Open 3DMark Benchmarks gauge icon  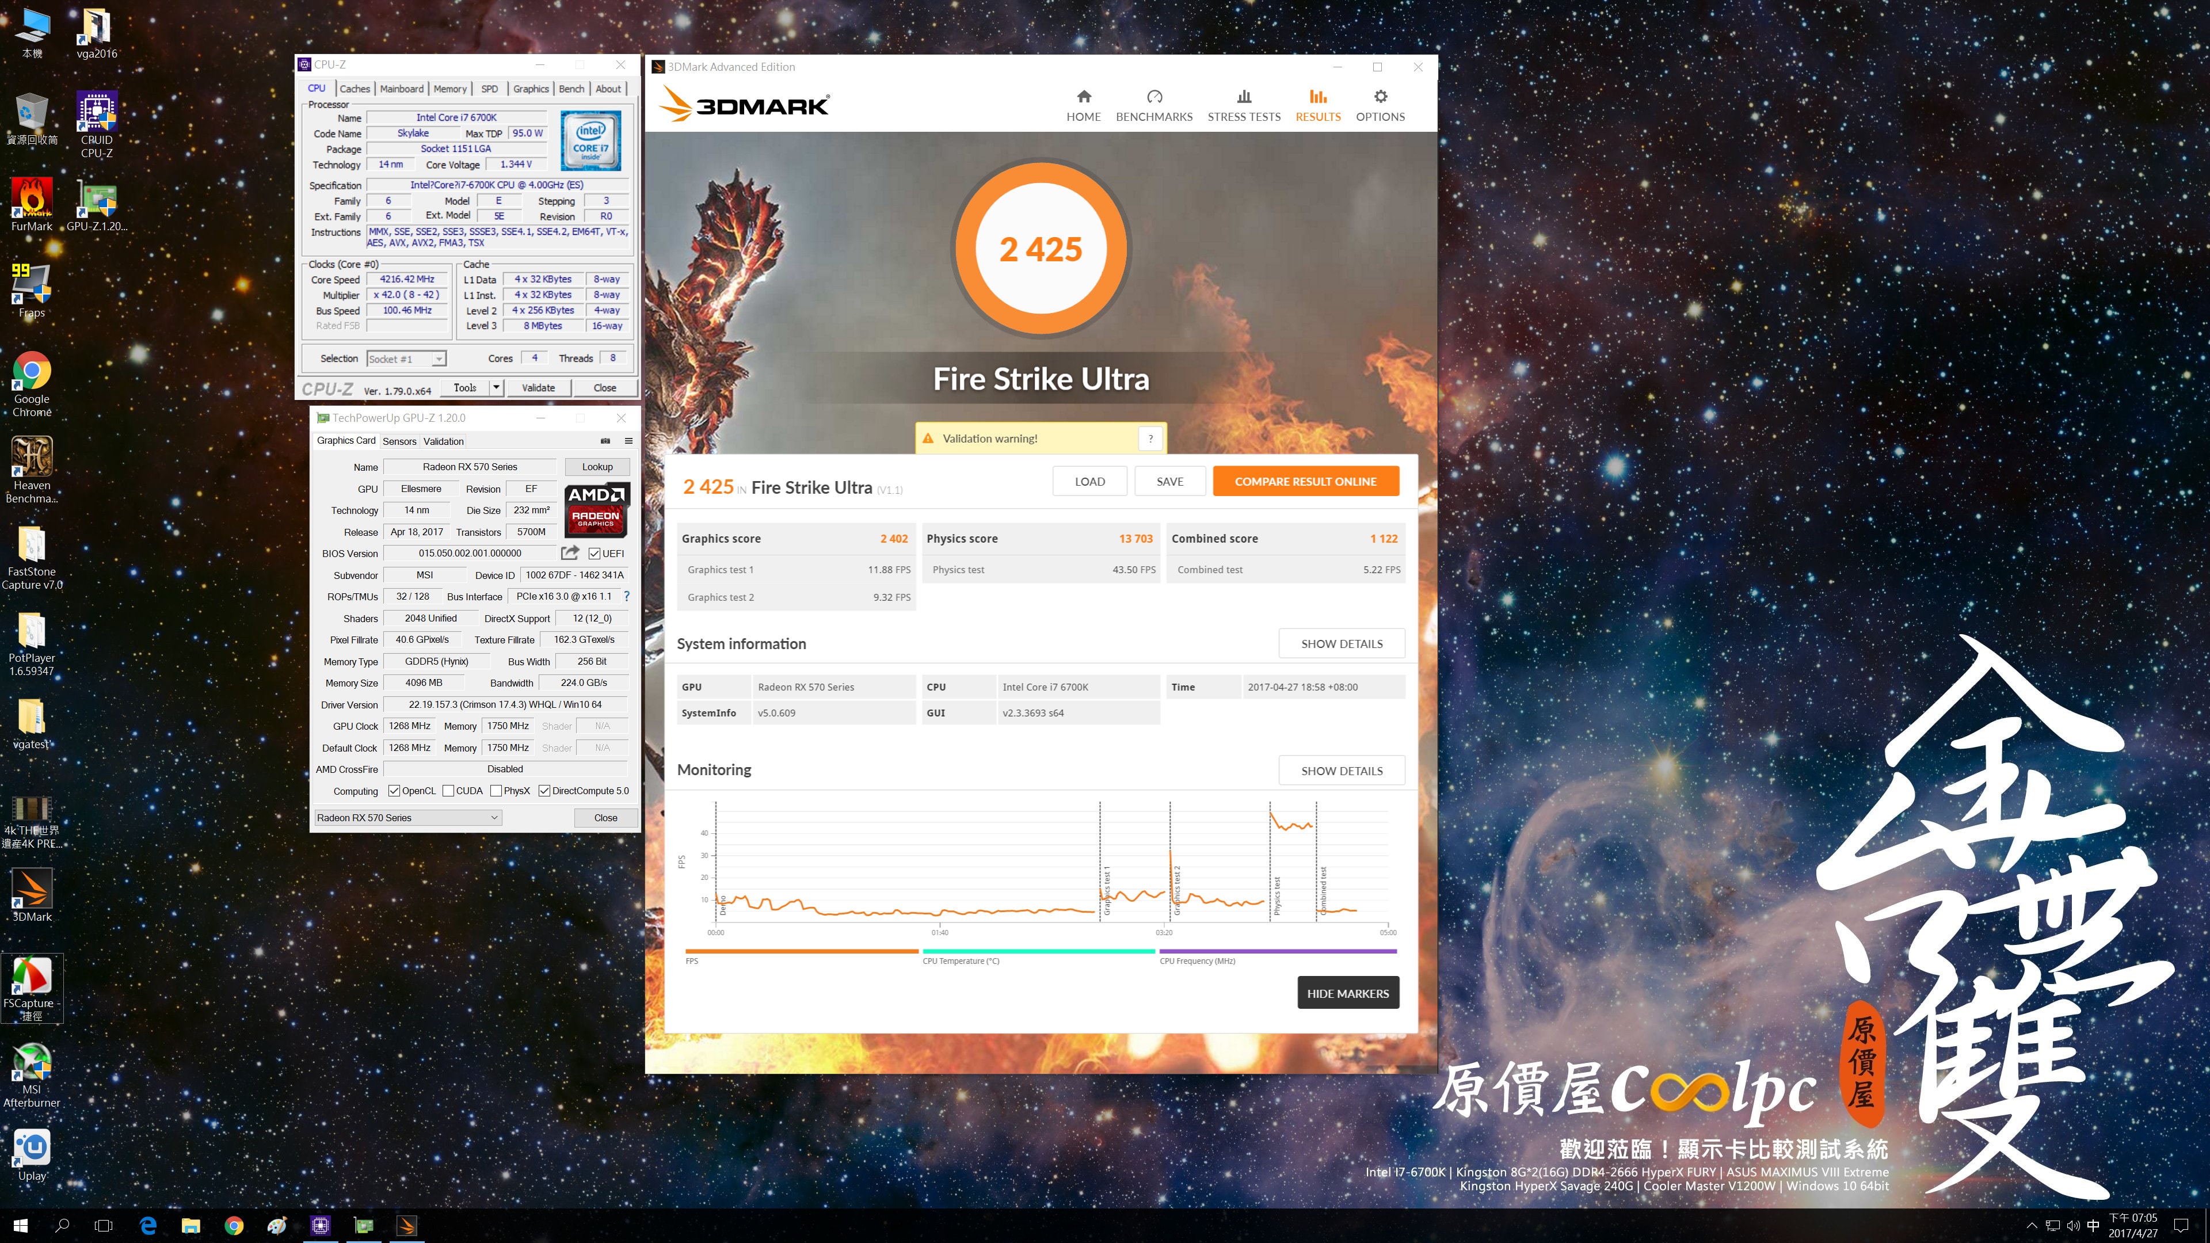(1154, 97)
